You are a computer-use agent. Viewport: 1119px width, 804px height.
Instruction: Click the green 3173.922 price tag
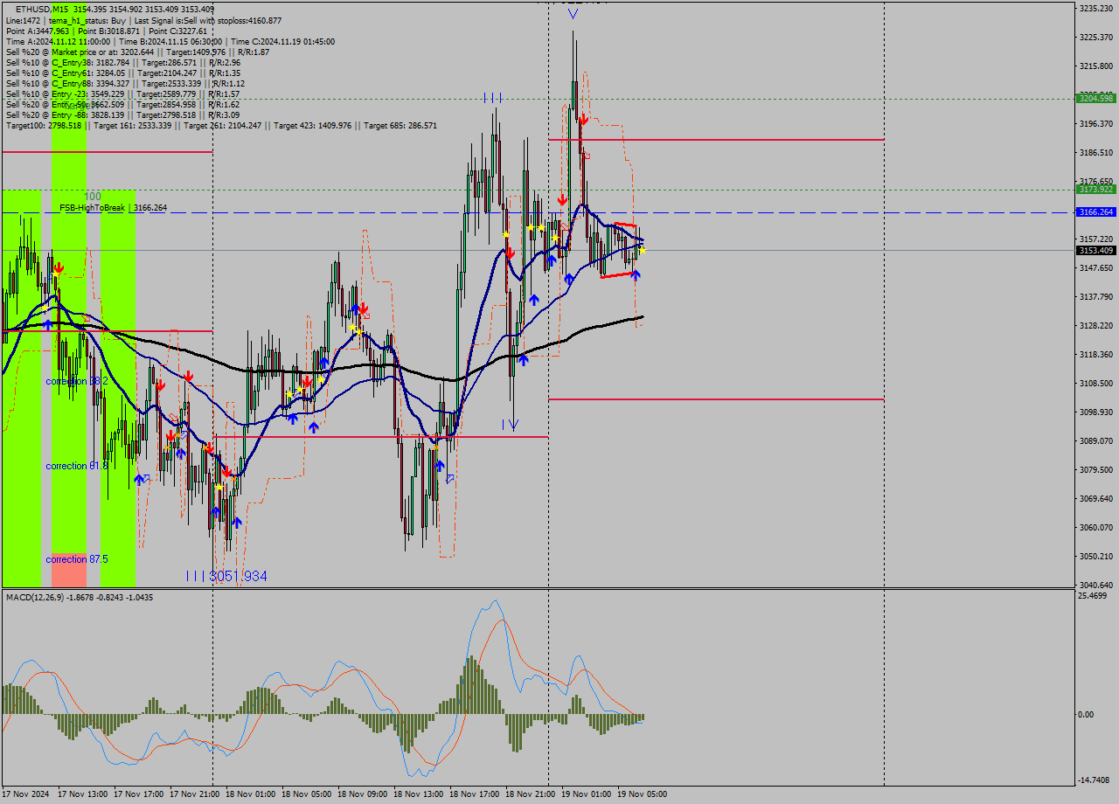coord(1095,189)
